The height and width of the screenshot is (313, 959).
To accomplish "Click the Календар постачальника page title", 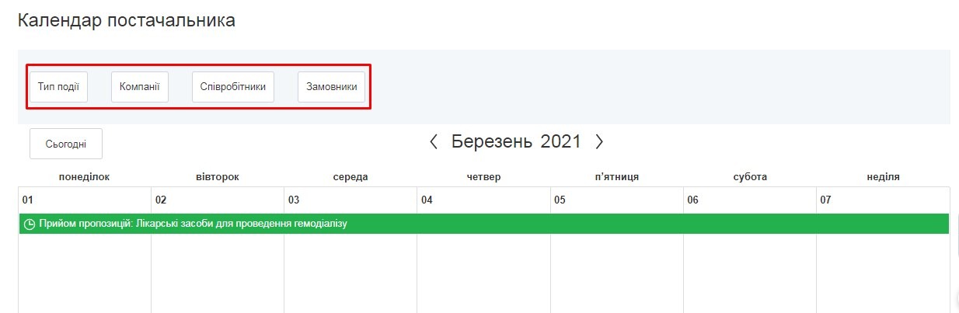I will 126,21.
